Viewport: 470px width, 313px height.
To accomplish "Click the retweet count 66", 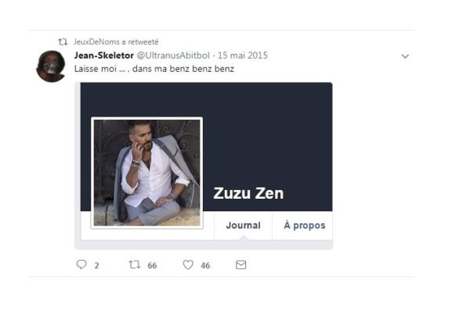I will tap(152, 265).
